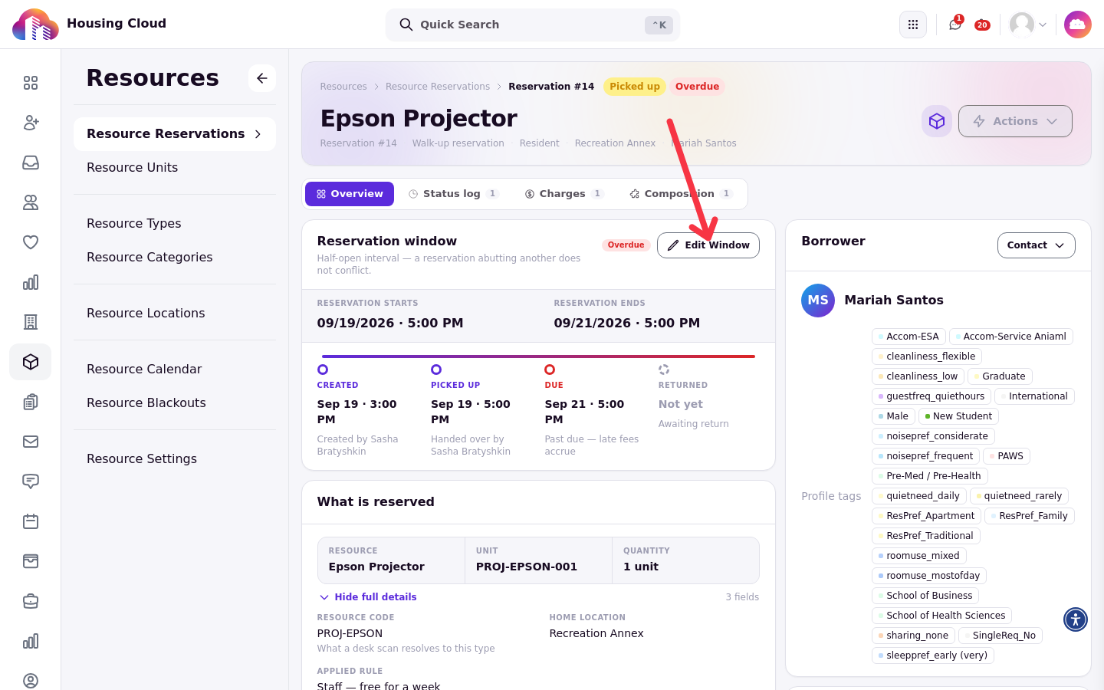
Task: Open clipboard icon in left rail
Action: pos(31,402)
